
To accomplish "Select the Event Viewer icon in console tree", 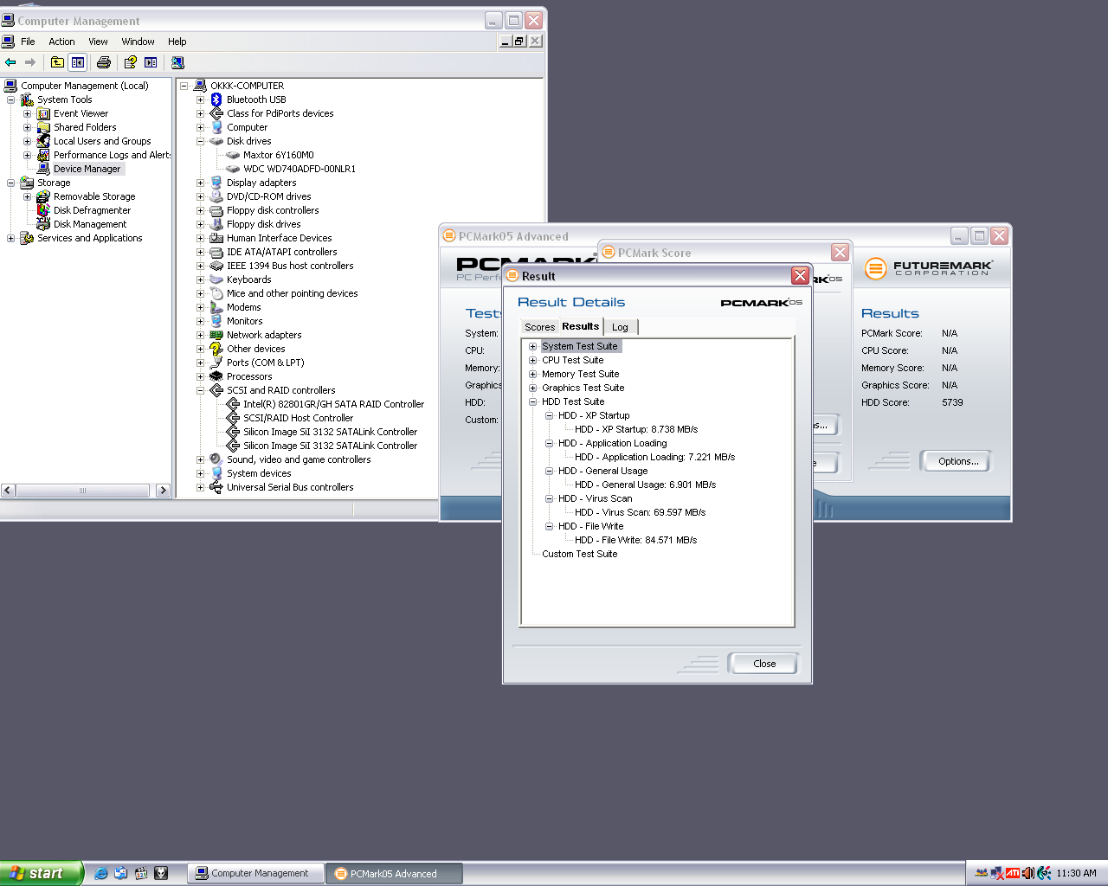I will [43, 113].
